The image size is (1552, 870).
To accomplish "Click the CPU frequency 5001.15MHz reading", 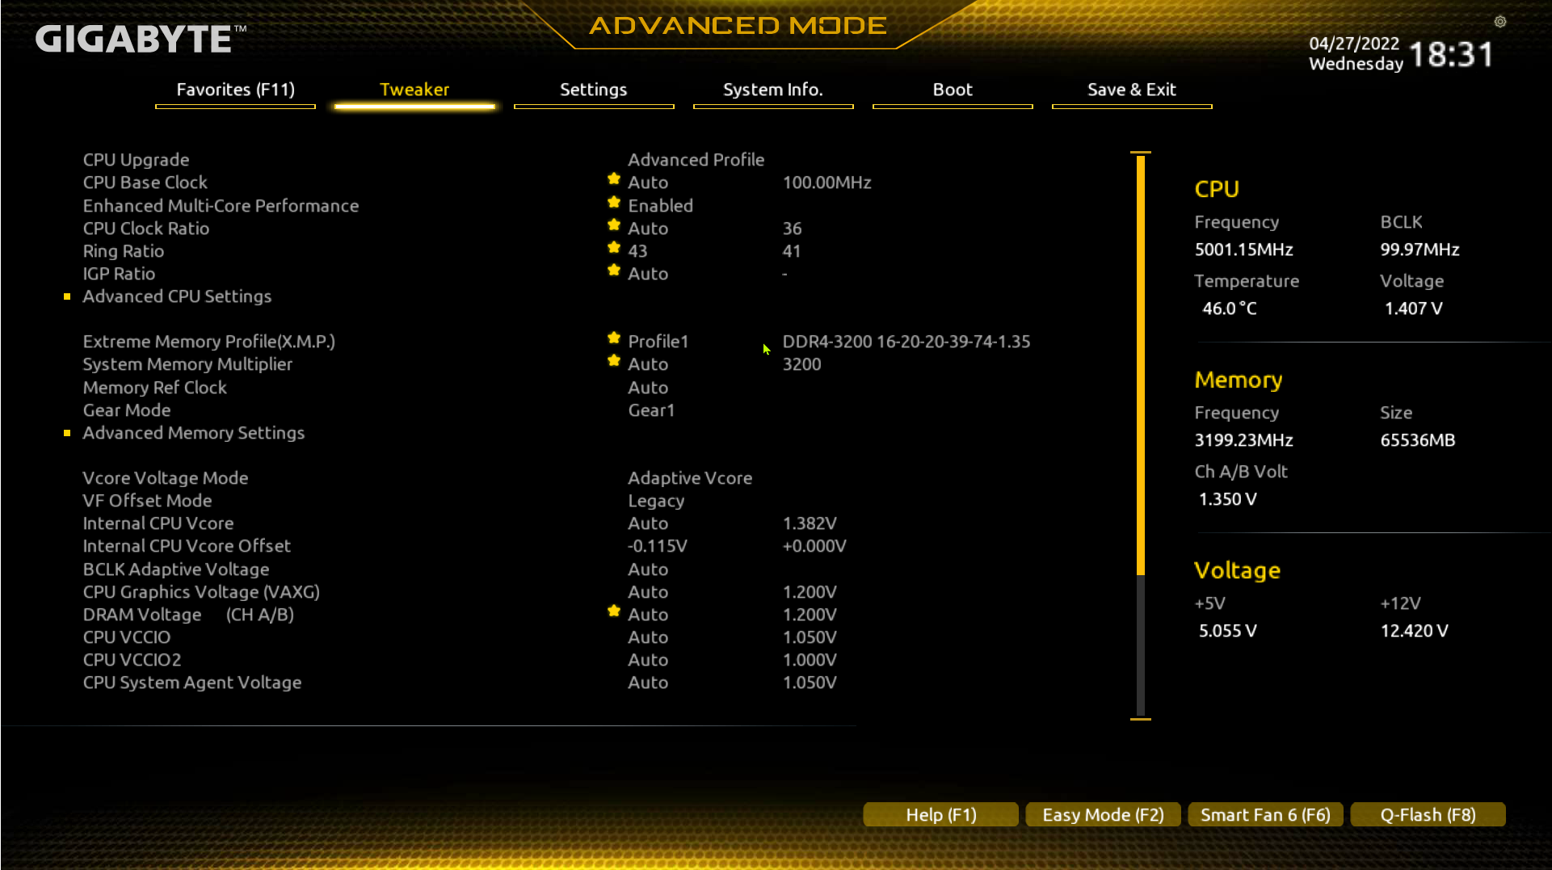I will (1244, 250).
